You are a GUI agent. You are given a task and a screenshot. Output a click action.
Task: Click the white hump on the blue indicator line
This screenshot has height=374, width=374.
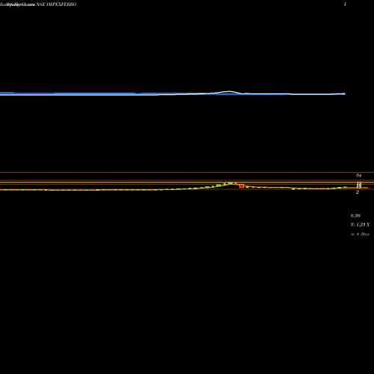tap(229, 92)
